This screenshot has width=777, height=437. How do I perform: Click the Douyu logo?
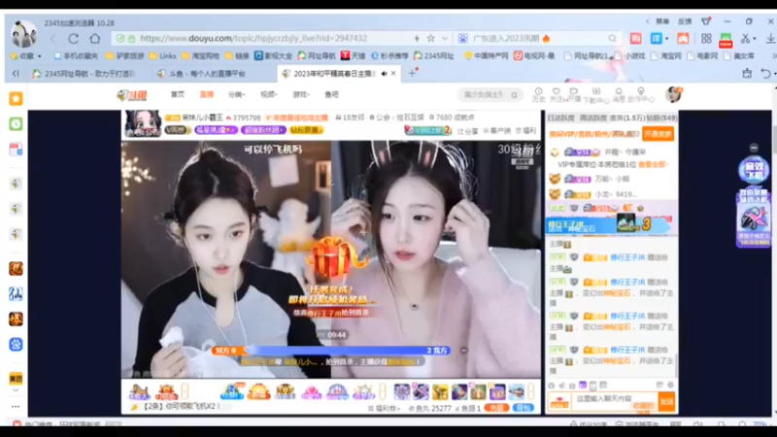pyautogui.click(x=132, y=94)
